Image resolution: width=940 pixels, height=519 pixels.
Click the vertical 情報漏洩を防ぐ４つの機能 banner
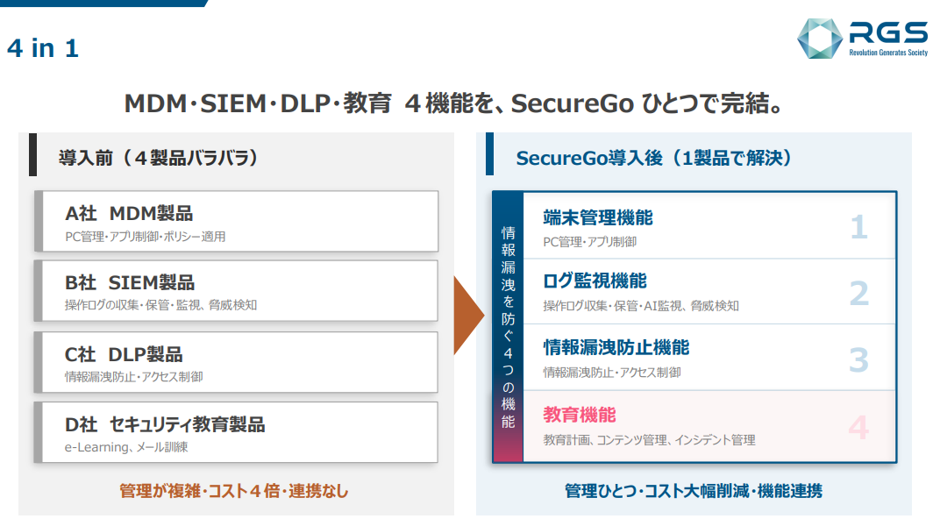(508, 327)
